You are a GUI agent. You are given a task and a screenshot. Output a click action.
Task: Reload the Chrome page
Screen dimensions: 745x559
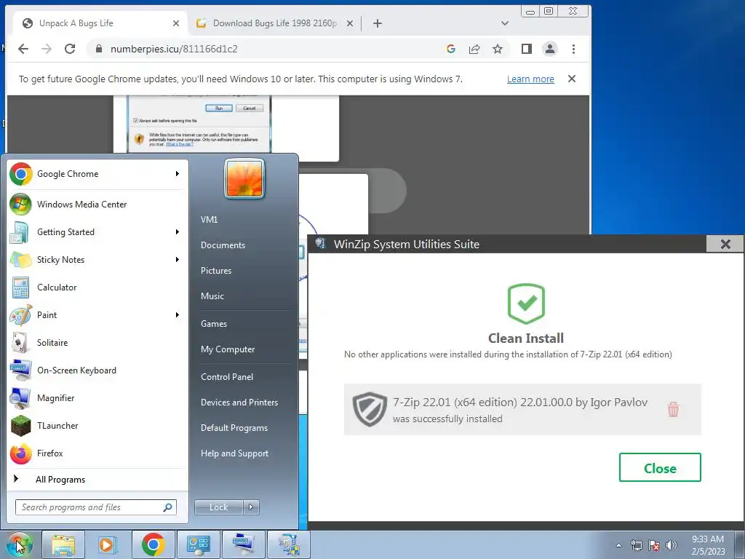(70, 49)
